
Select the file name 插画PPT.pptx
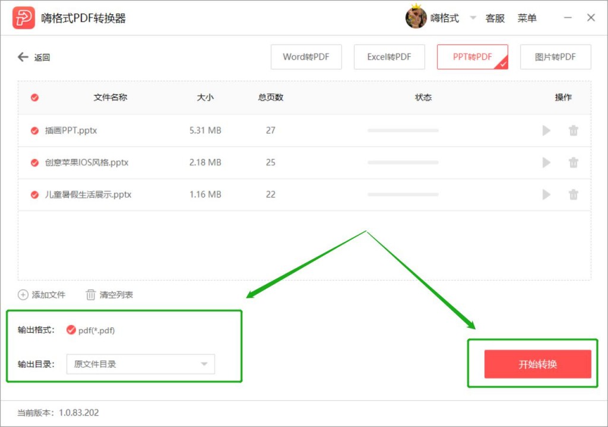(71, 130)
